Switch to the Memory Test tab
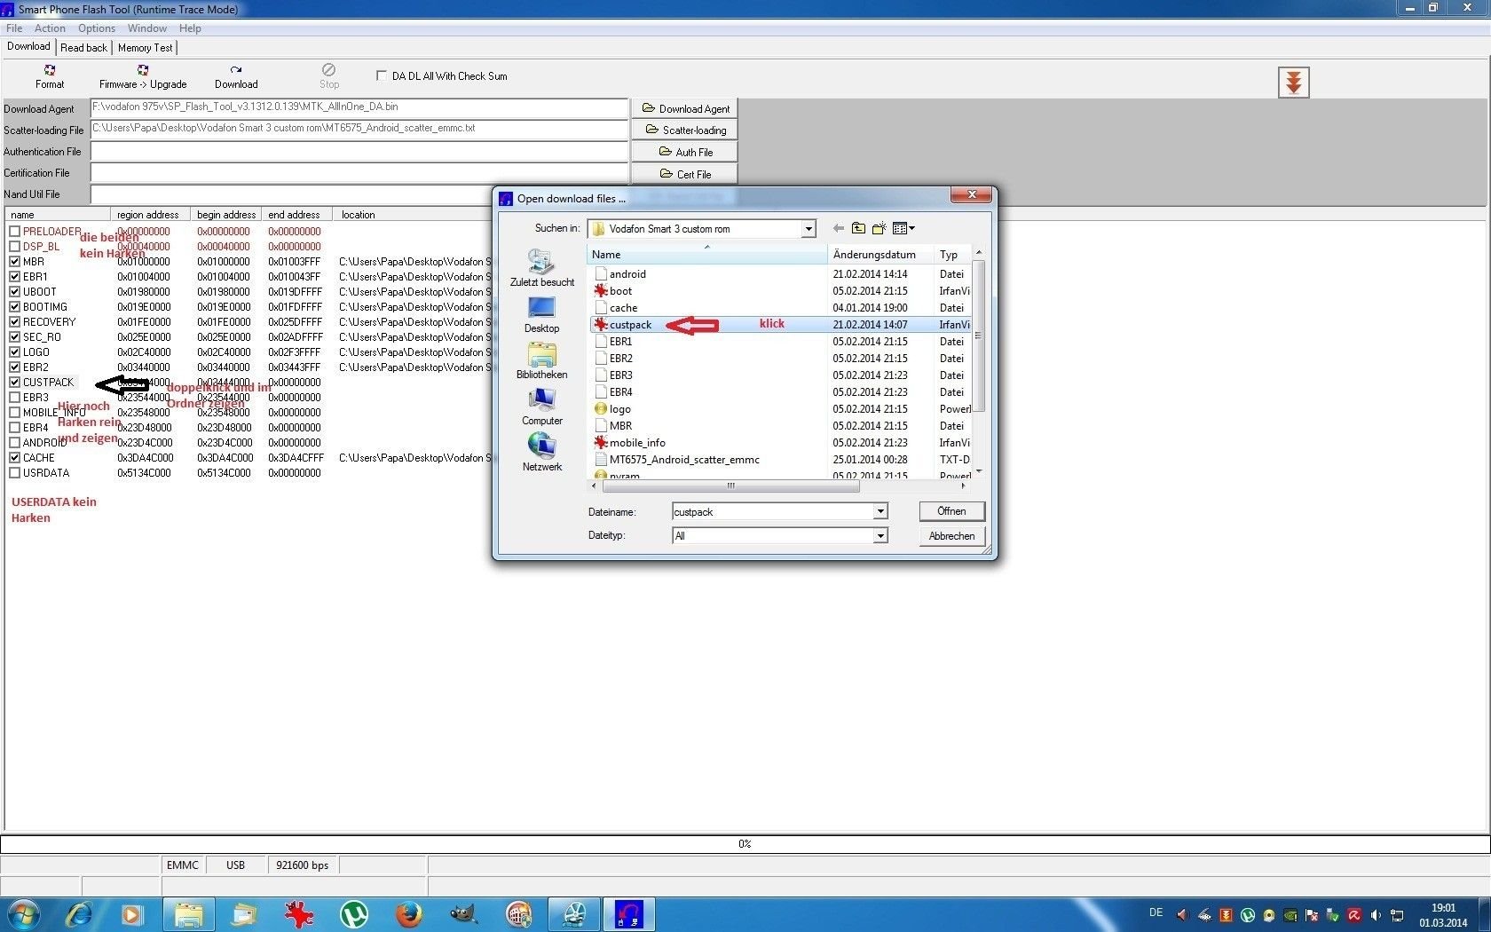 [145, 48]
